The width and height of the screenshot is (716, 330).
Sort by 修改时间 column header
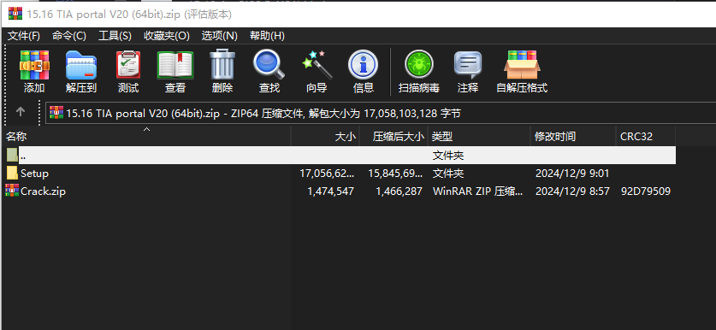[573, 136]
